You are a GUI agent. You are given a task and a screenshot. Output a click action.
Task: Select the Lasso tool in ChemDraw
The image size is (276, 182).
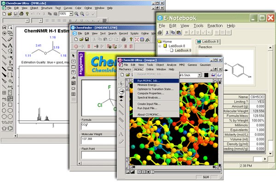[4, 28]
